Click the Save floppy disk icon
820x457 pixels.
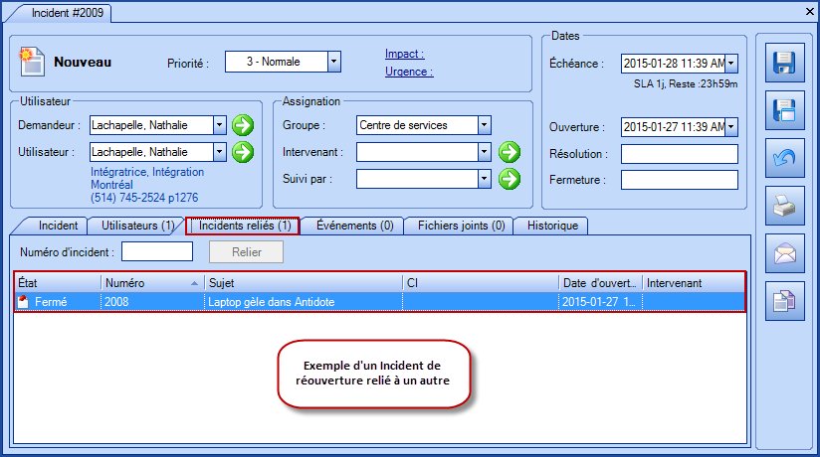[783, 65]
